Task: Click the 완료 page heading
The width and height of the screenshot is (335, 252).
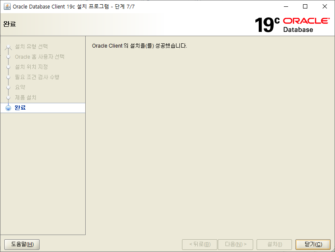Action: [x=10, y=24]
